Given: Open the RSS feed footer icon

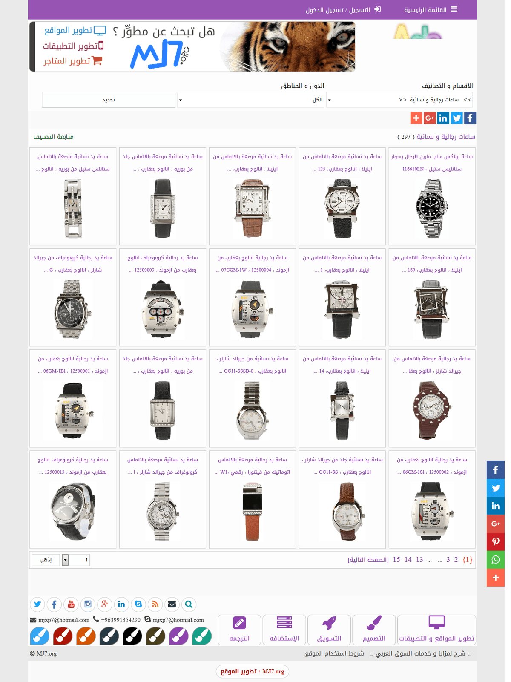Looking at the screenshot, I should click(x=155, y=604).
